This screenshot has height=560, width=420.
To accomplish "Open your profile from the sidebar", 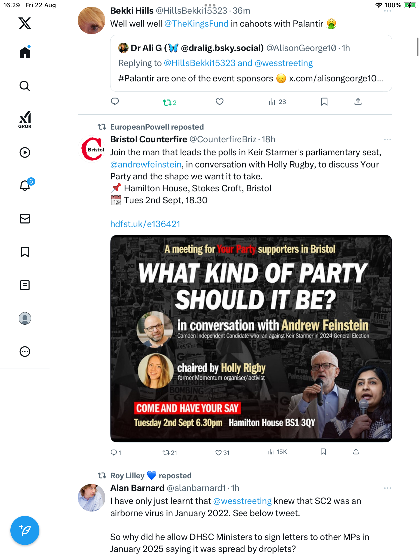I will tap(25, 318).
